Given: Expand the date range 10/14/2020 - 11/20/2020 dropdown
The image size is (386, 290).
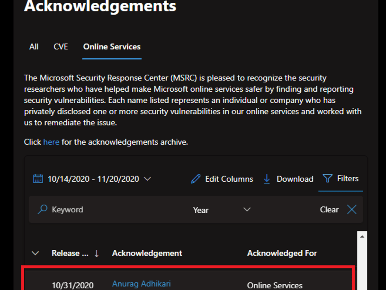Looking at the screenshot, I should 147,179.
